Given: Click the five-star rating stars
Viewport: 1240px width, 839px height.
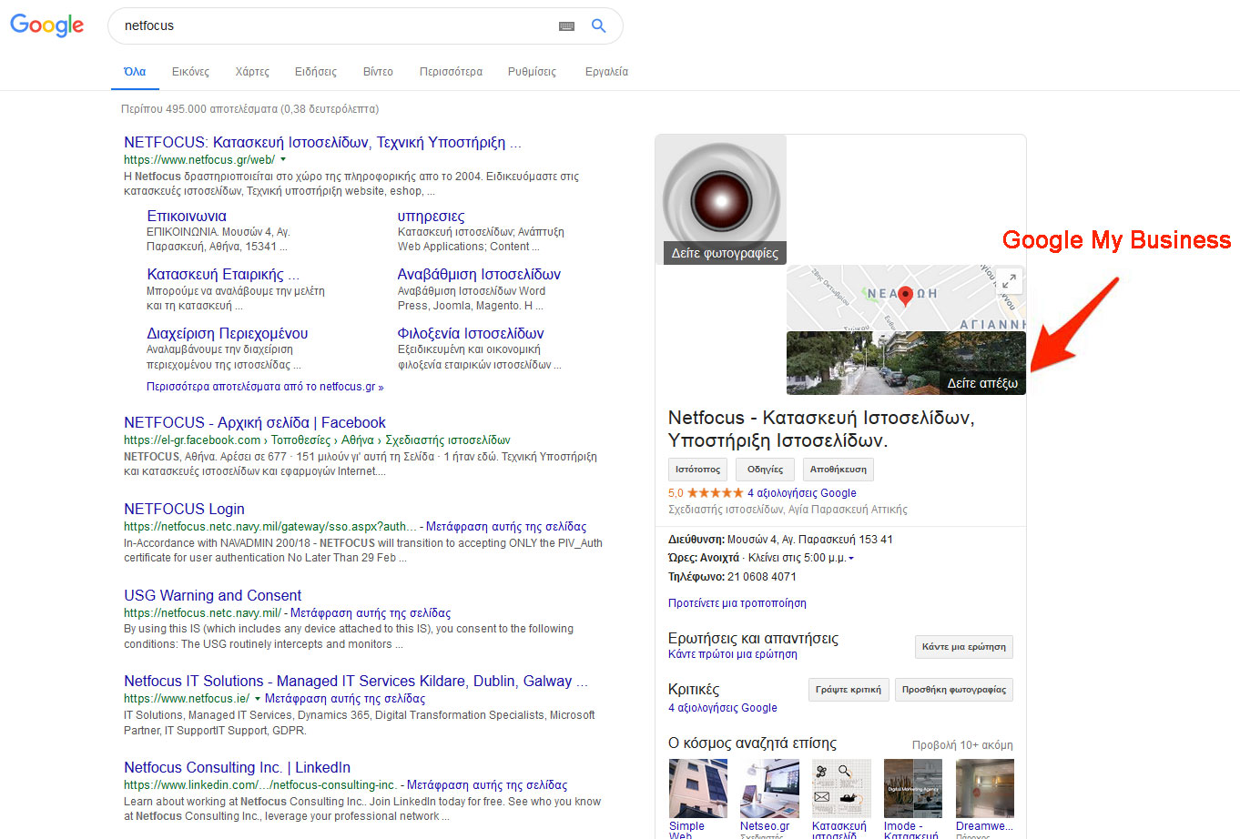Looking at the screenshot, I should click(x=715, y=492).
